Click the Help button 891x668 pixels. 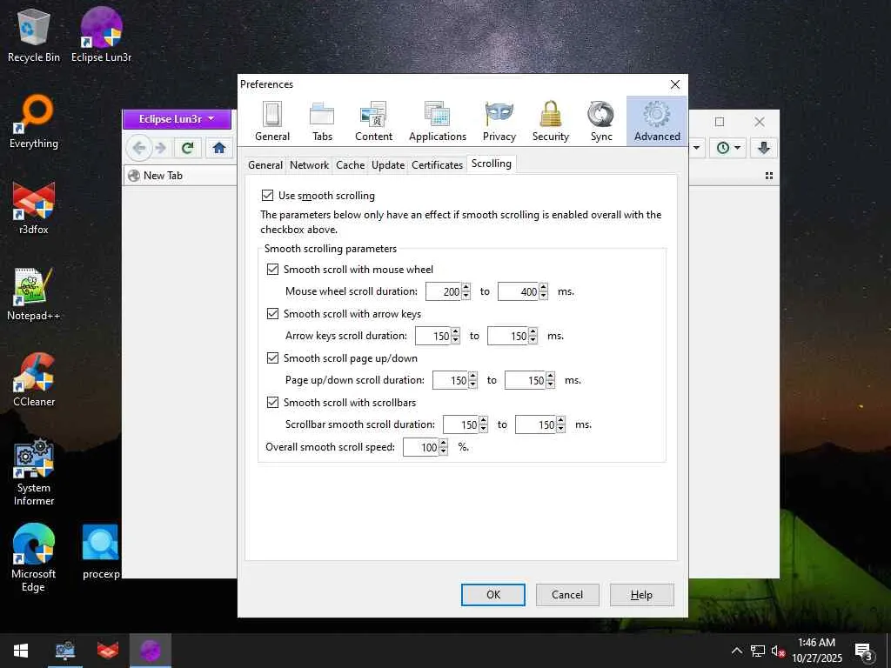[641, 595]
